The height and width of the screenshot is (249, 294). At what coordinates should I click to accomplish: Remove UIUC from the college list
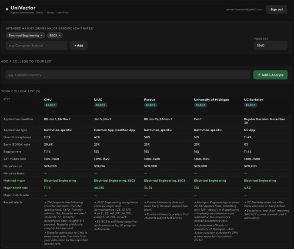tap(103, 111)
